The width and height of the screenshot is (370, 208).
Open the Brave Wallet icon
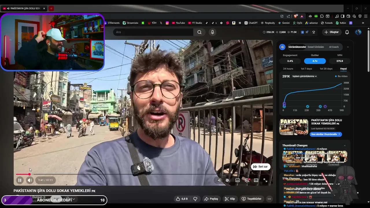pos(348,16)
